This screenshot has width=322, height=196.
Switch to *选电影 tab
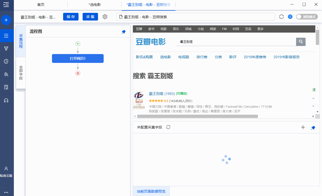[95, 5]
